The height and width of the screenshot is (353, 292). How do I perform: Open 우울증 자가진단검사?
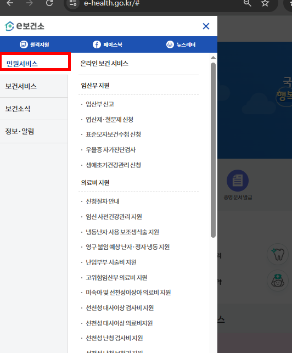110,150
